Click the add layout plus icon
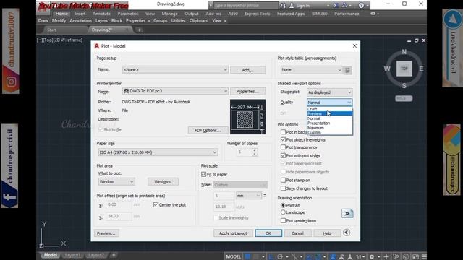Image resolution: width=463 pixels, height=260 pixels. (114, 255)
